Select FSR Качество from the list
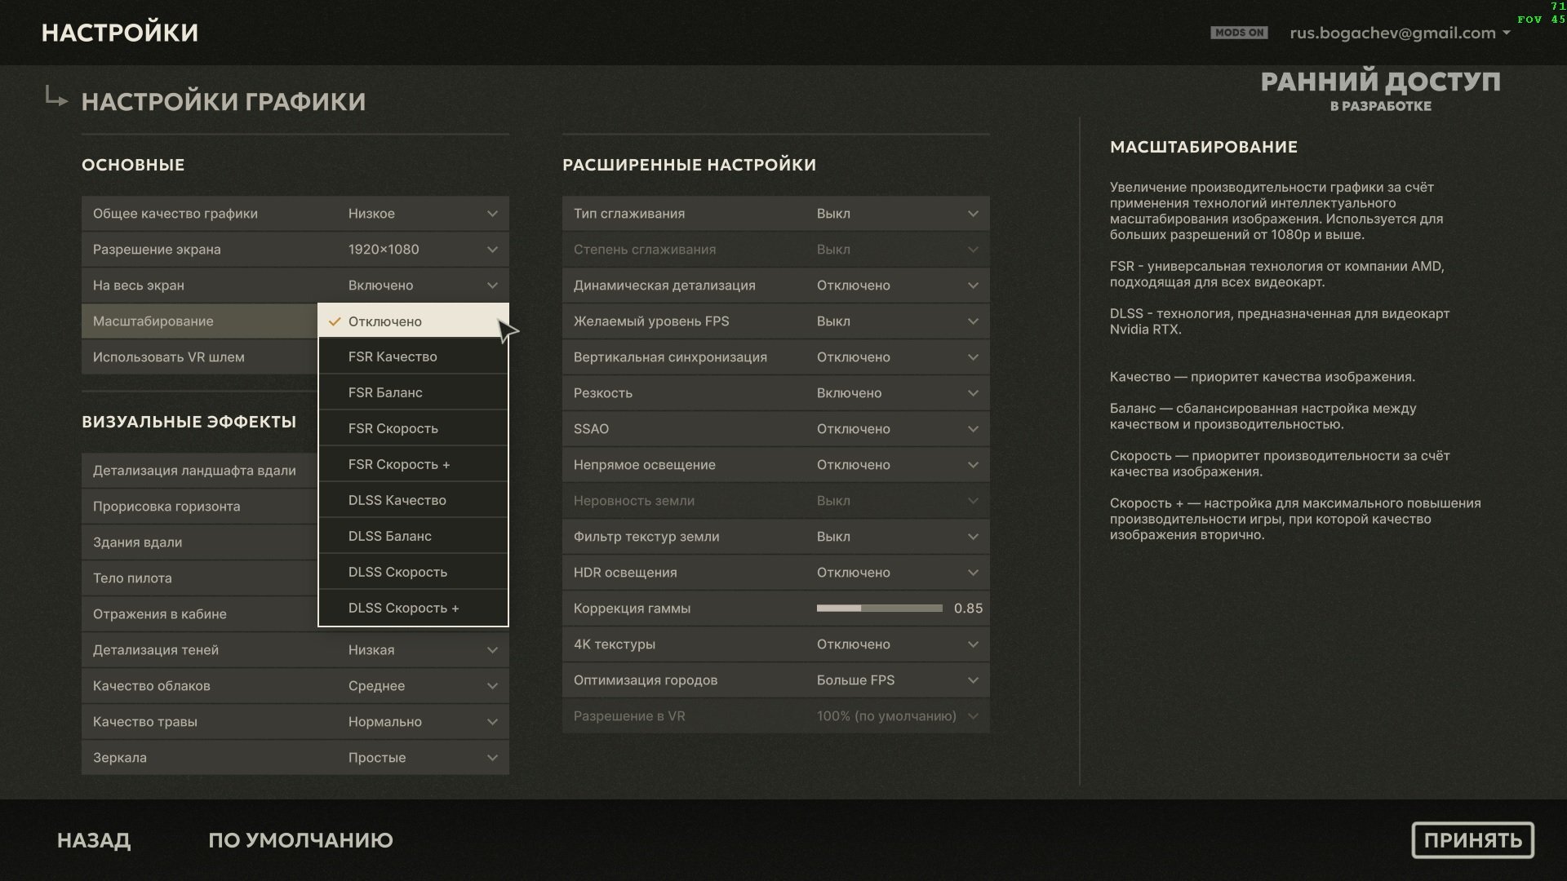The height and width of the screenshot is (881, 1567). point(413,357)
